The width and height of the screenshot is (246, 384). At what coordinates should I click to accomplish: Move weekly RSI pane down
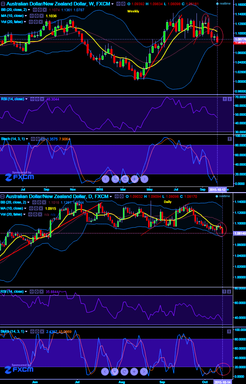coord(230,99)
